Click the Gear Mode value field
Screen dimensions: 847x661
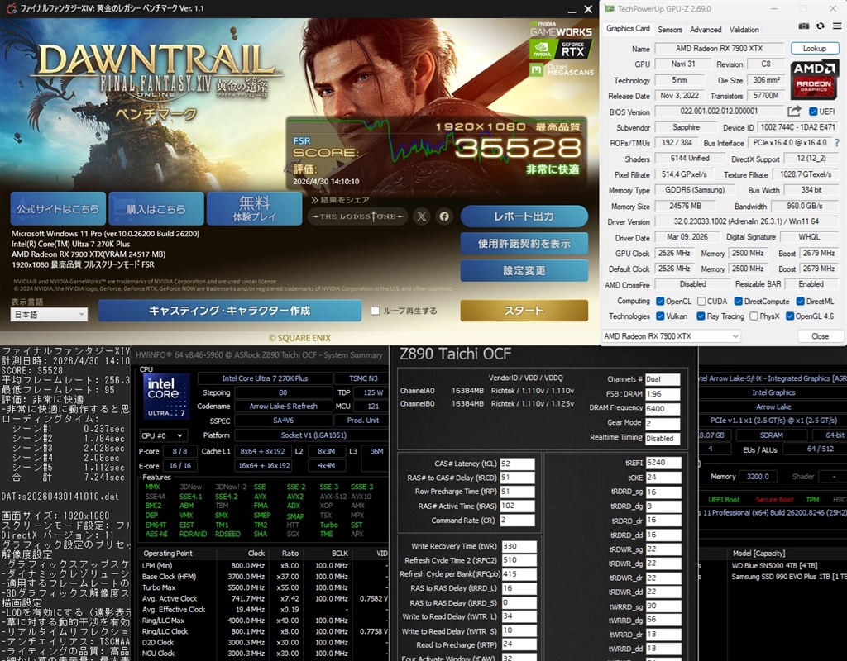663,424
